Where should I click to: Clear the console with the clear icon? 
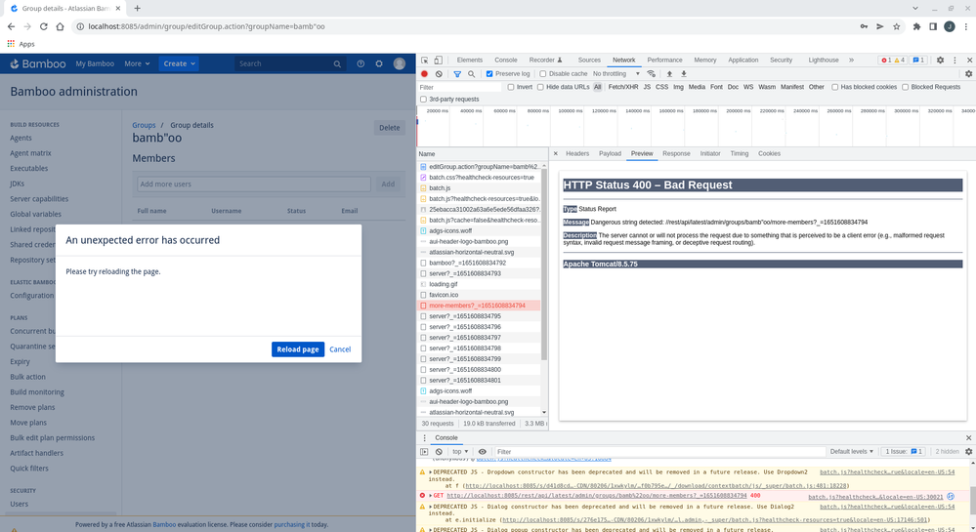point(439,452)
